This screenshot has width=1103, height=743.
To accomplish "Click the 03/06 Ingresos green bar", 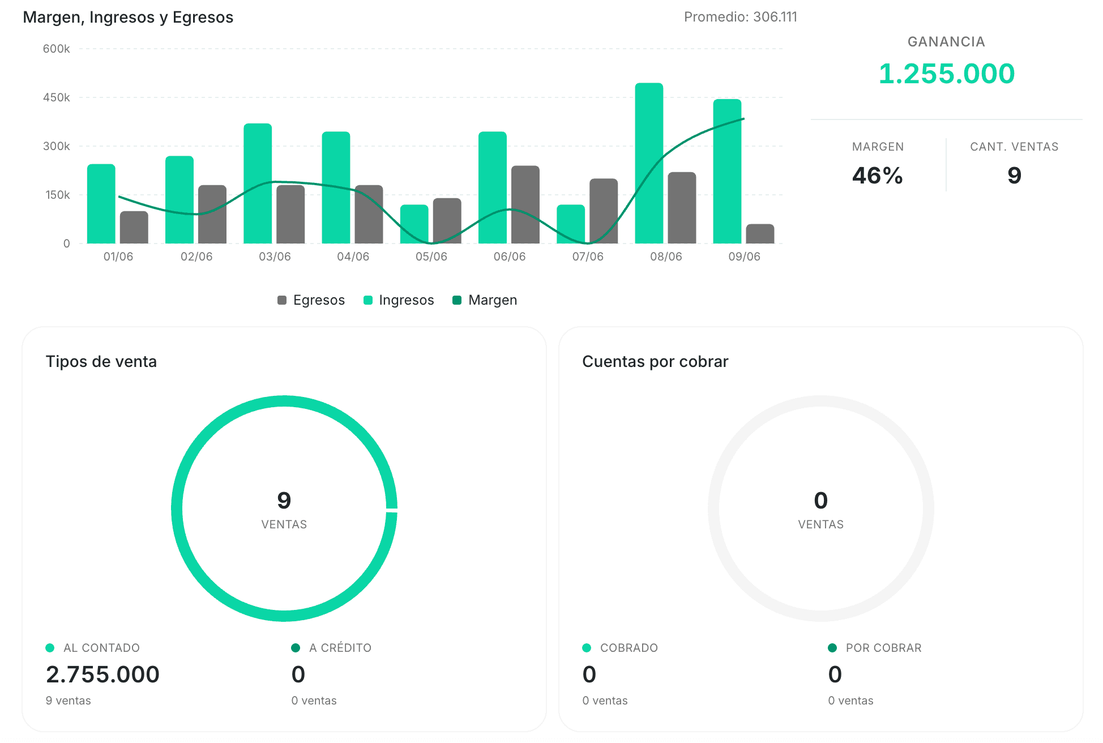I will tap(258, 183).
